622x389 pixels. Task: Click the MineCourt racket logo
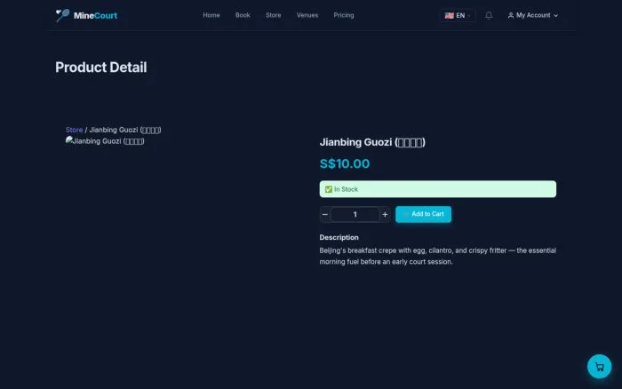click(x=62, y=15)
